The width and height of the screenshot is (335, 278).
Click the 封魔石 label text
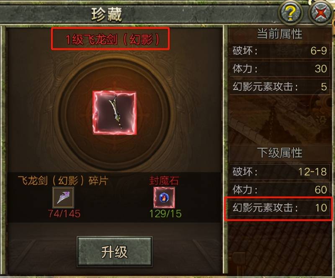[164, 181]
